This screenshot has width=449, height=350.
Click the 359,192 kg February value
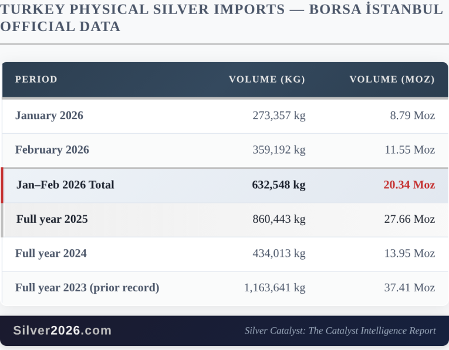279,149
